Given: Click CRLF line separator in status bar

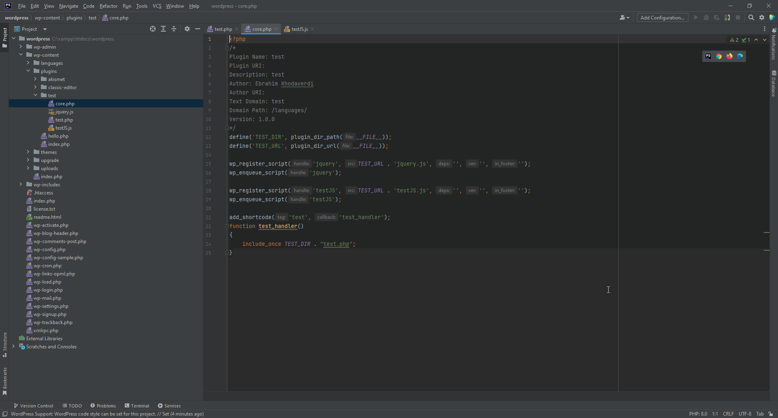Looking at the screenshot, I should coord(728,414).
